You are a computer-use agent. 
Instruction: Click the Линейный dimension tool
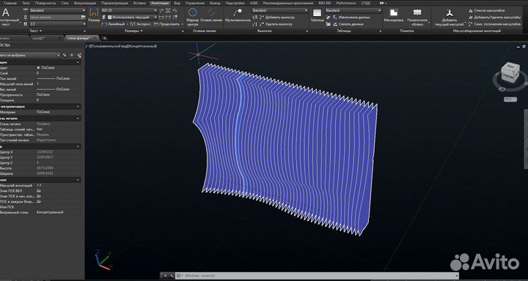pyautogui.click(x=114, y=24)
